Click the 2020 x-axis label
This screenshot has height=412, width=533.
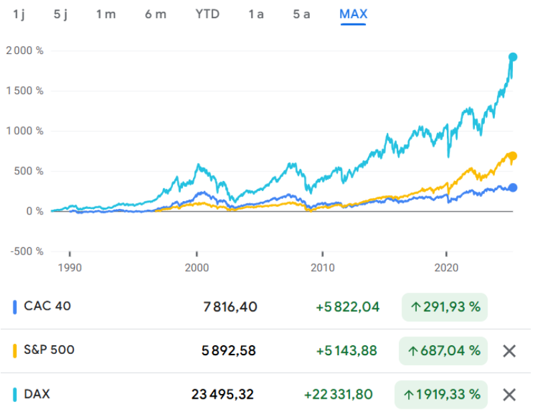pos(446,268)
